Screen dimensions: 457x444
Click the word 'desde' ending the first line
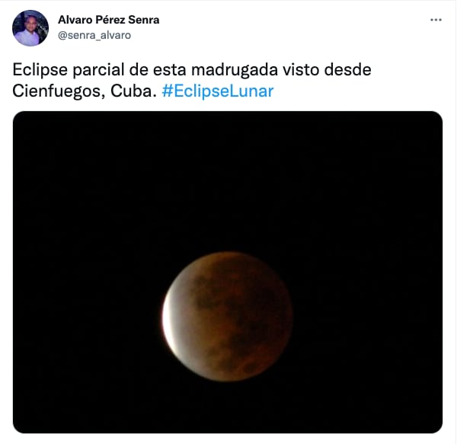348,69
